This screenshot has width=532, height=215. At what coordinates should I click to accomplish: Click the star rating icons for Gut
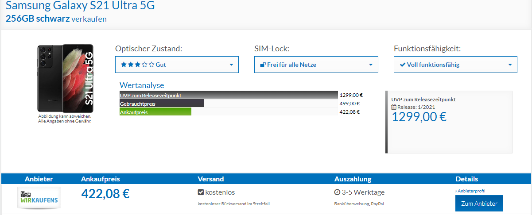click(137, 65)
